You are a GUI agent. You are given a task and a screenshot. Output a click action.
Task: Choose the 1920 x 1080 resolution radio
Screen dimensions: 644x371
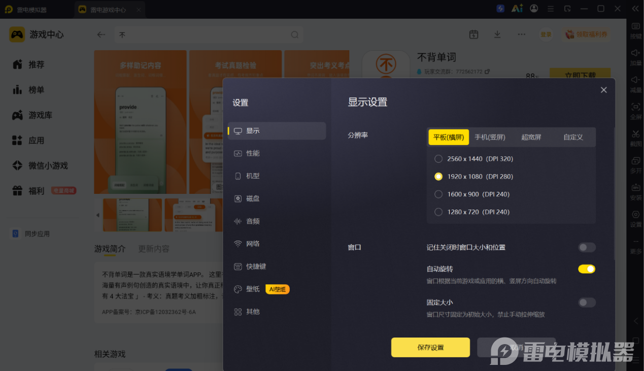[438, 177]
